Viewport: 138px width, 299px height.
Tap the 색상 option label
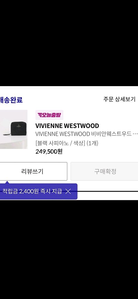point(78,143)
